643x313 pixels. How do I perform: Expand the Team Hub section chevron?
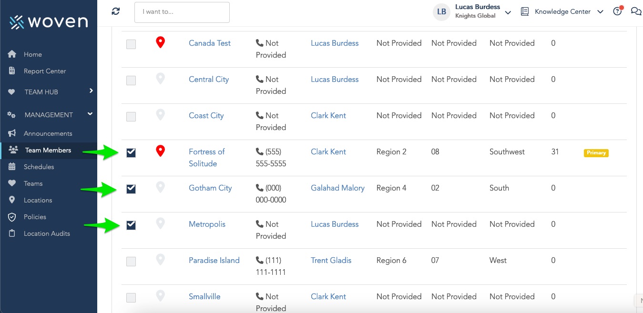pos(91,91)
